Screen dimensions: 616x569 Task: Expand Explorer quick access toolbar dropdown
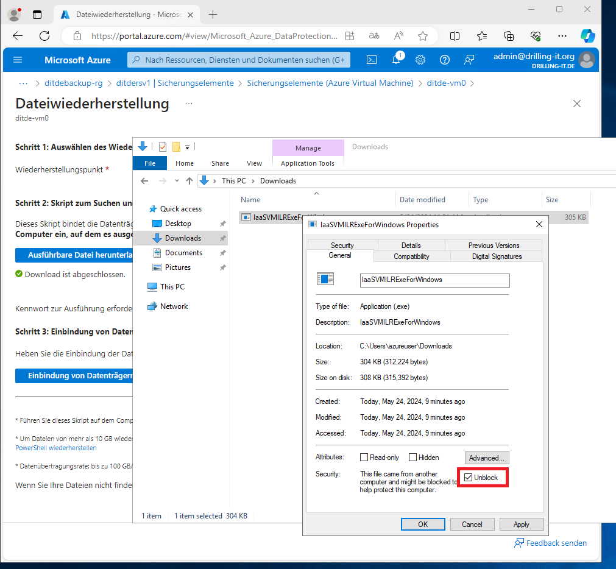click(188, 147)
